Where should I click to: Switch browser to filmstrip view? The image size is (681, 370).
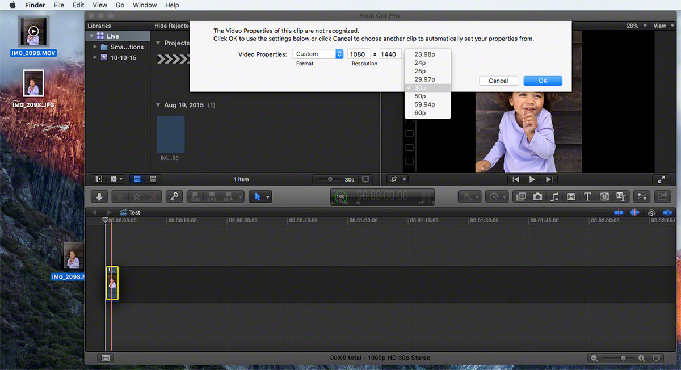point(137,179)
